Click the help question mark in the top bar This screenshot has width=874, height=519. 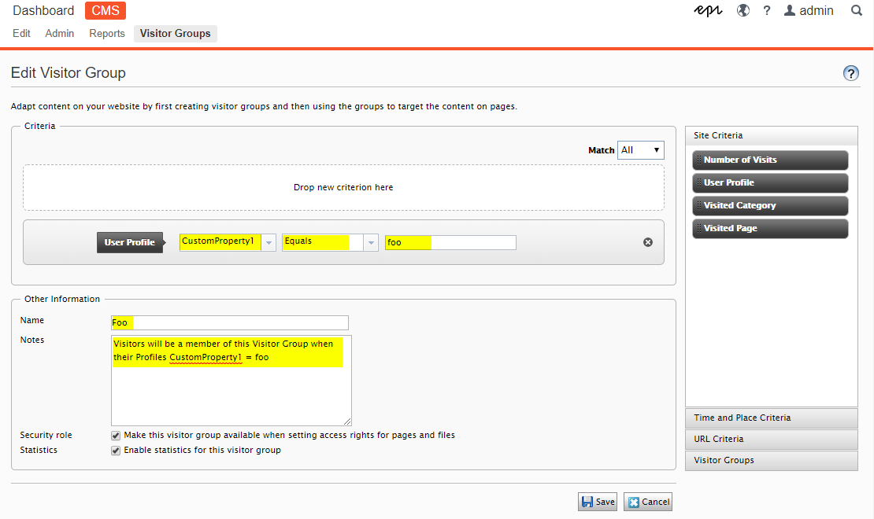766,10
